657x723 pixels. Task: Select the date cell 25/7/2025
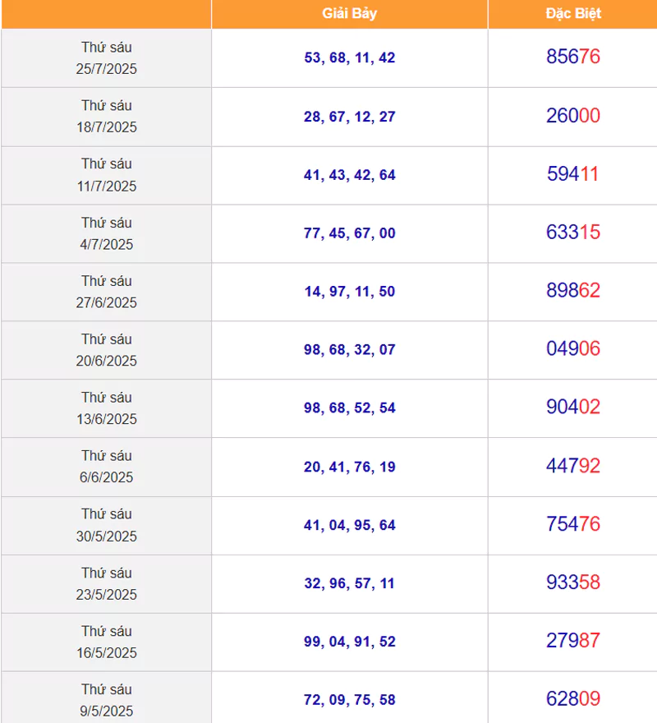point(107,58)
